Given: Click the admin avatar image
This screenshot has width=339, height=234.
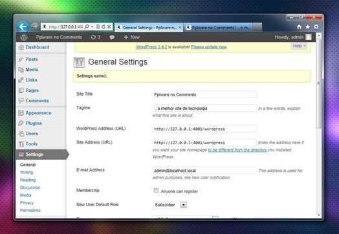Looking at the screenshot, I should (x=309, y=37).
